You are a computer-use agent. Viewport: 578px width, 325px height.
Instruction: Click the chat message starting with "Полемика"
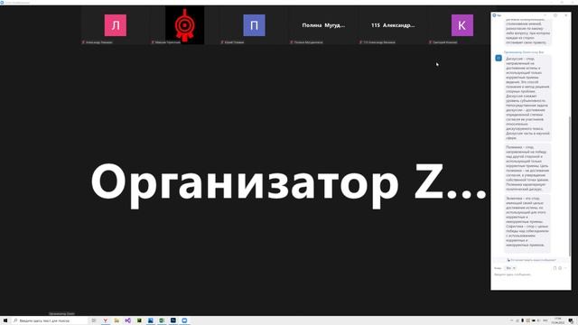click(527, 168)
